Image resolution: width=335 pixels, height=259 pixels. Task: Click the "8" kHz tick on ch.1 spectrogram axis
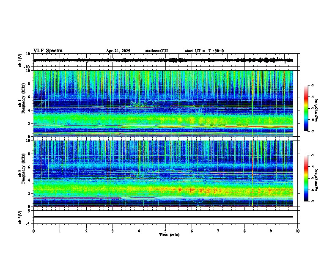click(x=29, y=84)
